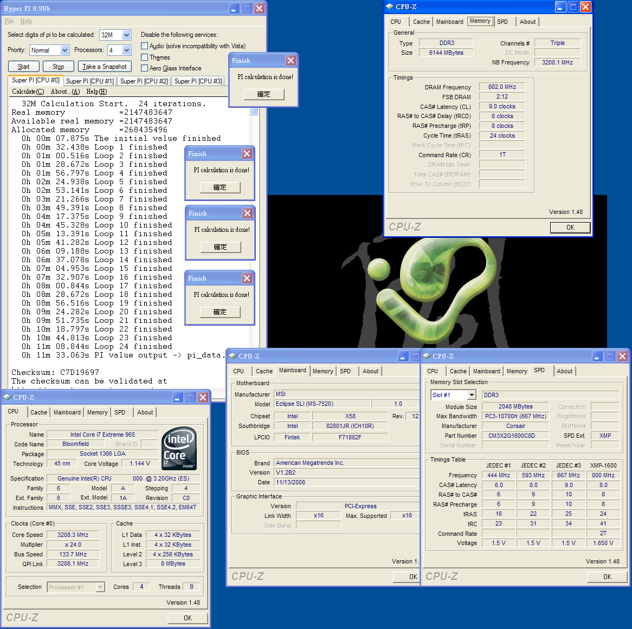Viewport: 632px width, 629px height.
Task: Switch to Super PI [CPU #2] tab
Action: click(x=144, y=81)
